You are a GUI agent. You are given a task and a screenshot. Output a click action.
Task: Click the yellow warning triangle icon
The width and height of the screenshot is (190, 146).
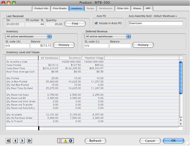pyautogui.click(x=65, y=141)
